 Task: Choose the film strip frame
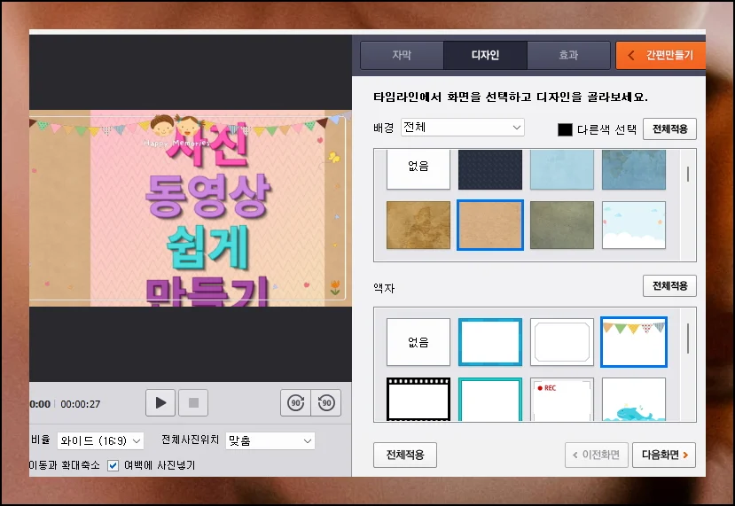[x=418, y=399]
